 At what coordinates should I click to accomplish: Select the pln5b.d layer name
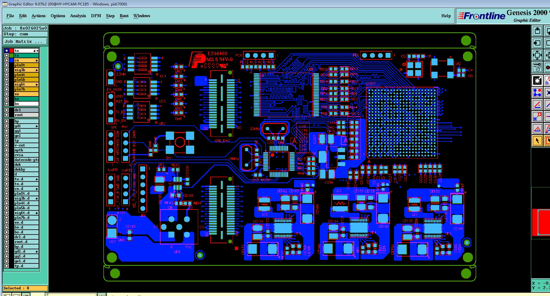[26, 208]
